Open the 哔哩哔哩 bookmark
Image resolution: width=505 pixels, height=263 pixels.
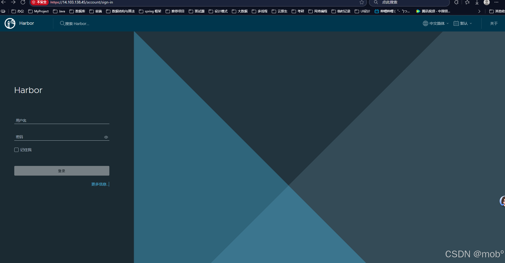(392, 11)
